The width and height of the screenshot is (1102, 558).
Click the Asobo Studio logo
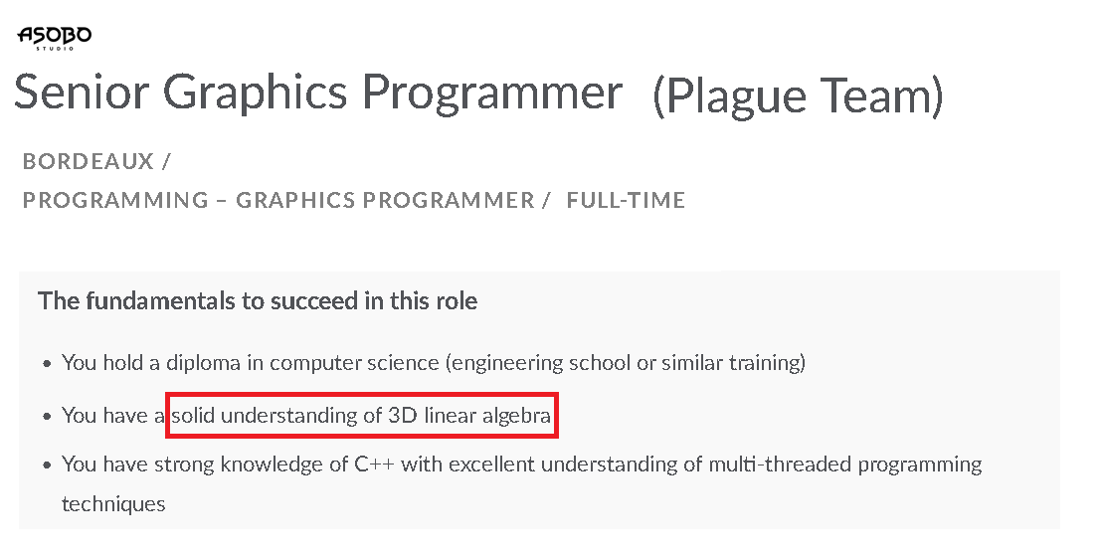click(x=55, y=37)
